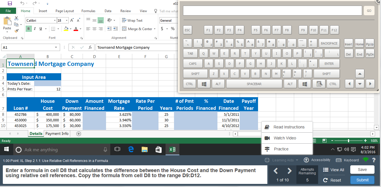Image resolution: width=381 pixels, height=187 pixels.
Task: Click the Ask me anything search box
Action: tap(62, 150)
